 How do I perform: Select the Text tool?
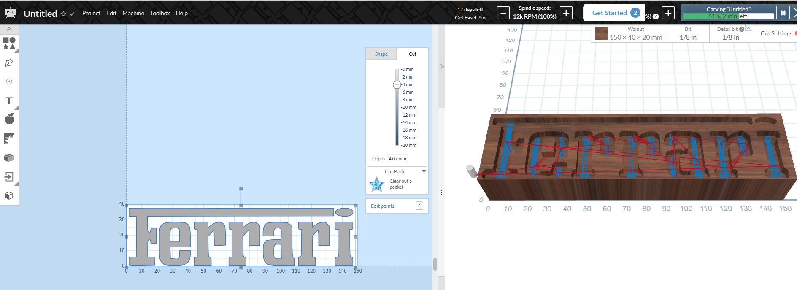click(9, 100)
